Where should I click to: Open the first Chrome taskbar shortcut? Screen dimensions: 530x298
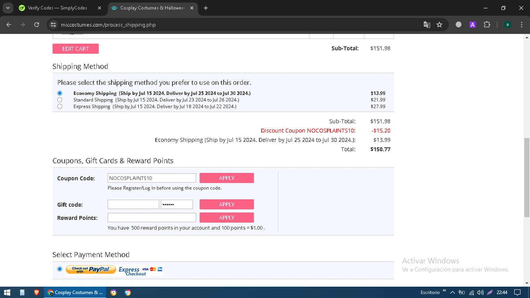pyautogui.click(x=113, y=292)
